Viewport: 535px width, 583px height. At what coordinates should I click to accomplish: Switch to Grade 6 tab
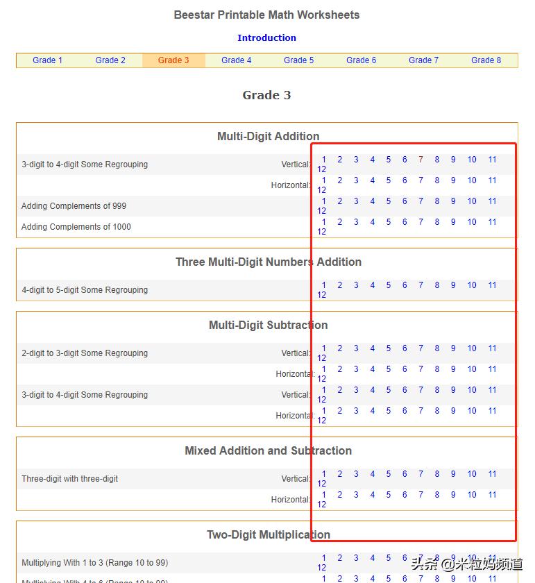click(361, 60)
